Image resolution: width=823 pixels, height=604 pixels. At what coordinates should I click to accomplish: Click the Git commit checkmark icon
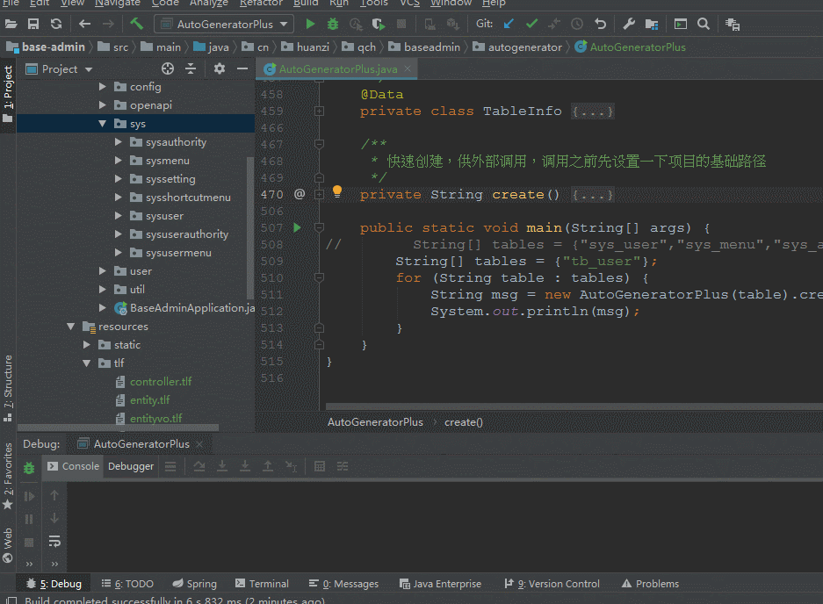coord(531,24)
